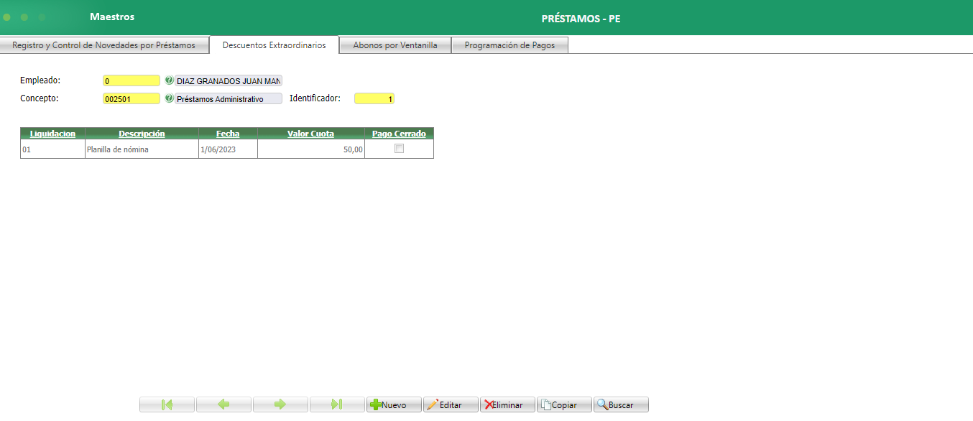Sort by Pago Cerrado column header
The width and height of the screenshot is (973, 421).
(x=399, y=134)
